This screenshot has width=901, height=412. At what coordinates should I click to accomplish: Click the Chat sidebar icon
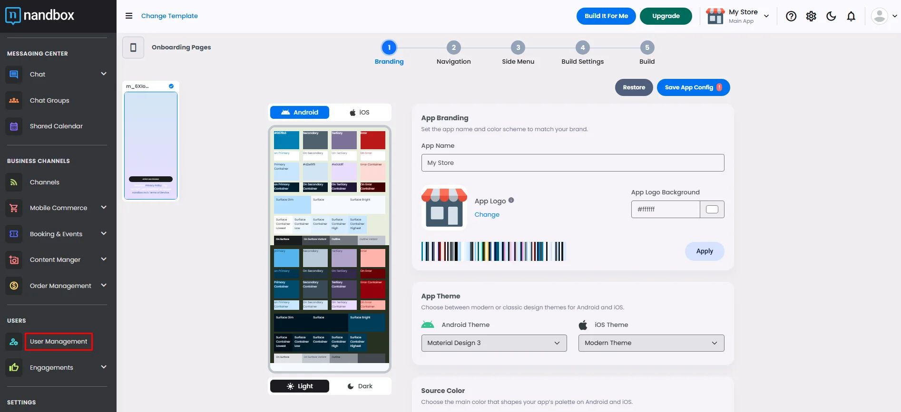(x=14, y=75)
